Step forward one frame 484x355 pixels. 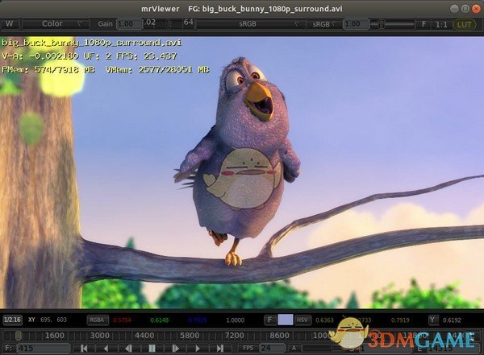(x=175, y=349)
